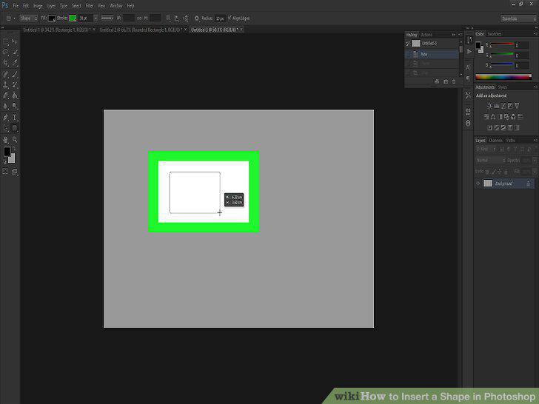
Task: Open the Image menu
Action: (x=38, y=6)
